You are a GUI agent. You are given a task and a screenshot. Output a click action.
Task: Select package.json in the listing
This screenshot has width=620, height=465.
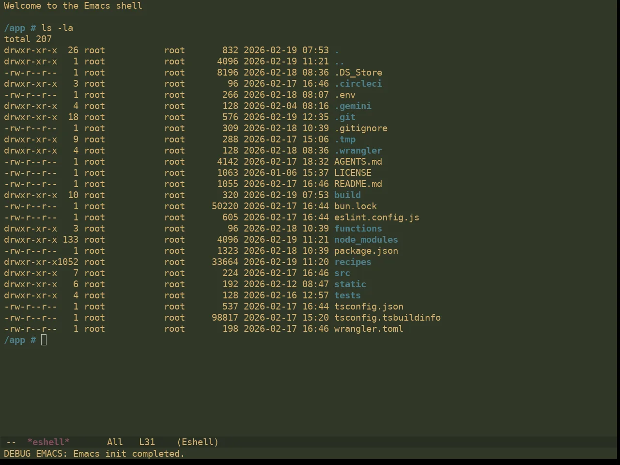coord(366,251)
